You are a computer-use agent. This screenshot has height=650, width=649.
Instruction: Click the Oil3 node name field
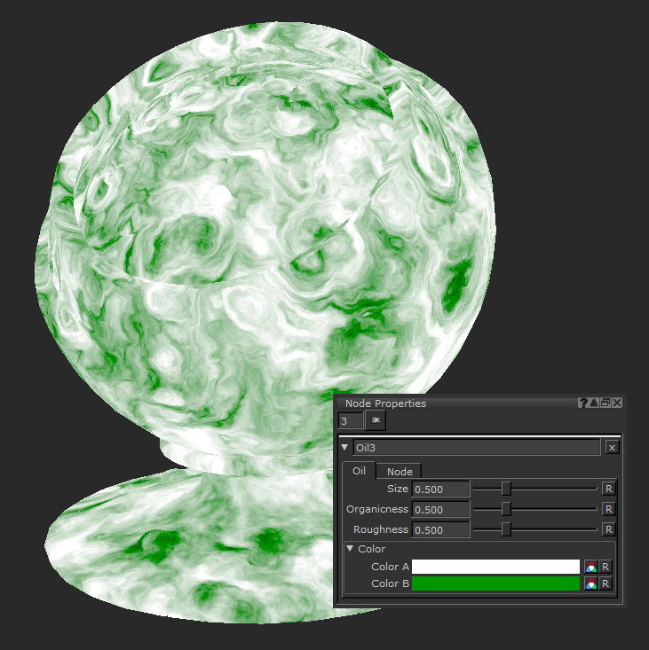tap(477, 448)
